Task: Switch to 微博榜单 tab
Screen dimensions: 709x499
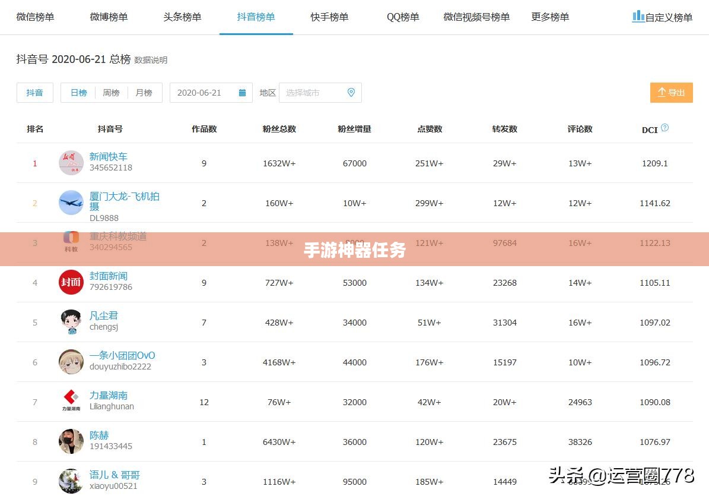Action: point(109,17)
